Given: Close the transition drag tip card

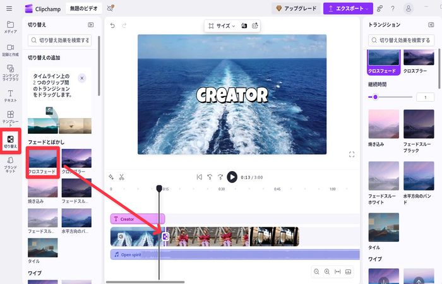Looking at the screenshot, I should [x=81, y=78].
